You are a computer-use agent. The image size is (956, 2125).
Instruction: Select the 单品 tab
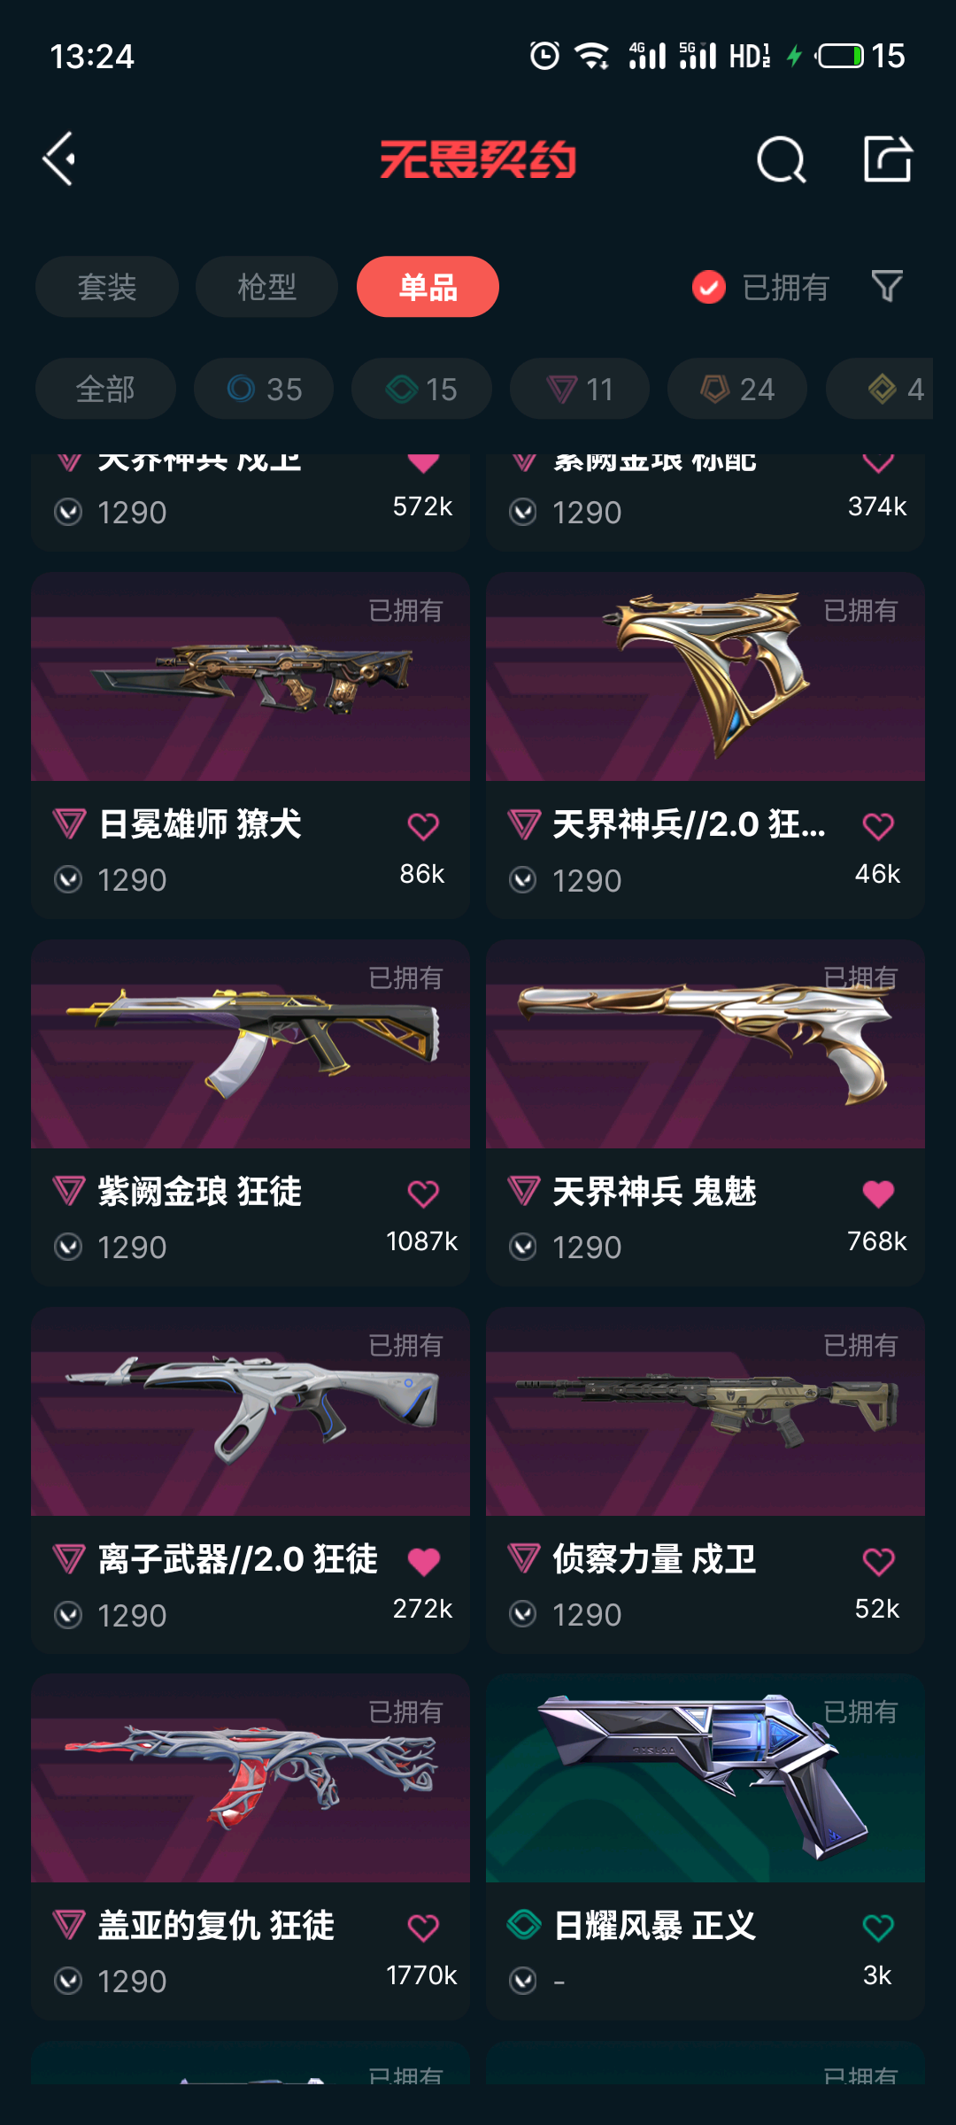428,287
